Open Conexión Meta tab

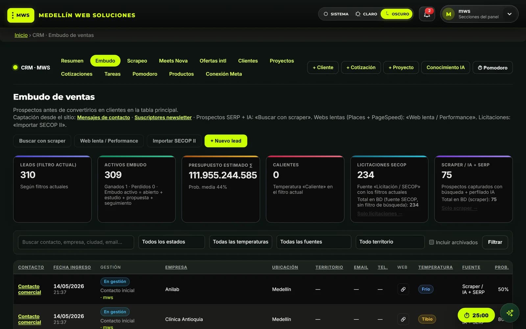[x=224, y=74]
